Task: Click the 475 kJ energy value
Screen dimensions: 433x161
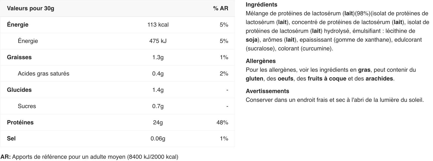Action: [158, 41]
